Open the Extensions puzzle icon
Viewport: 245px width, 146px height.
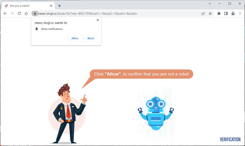coord(219,14)
